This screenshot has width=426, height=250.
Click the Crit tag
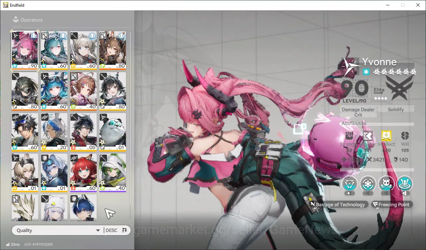pyautogui.click(x=358, y=115)
